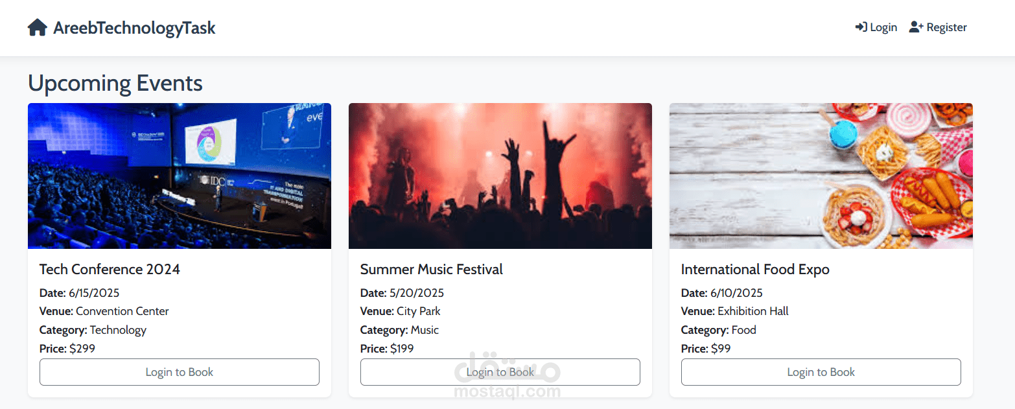This screenshot has height=409, width=1015.
Task: Click the Summer Music Festival title
Action: 432,270
